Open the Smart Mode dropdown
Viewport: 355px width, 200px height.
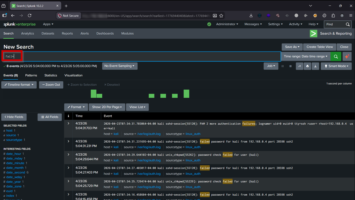click(336, 66)
